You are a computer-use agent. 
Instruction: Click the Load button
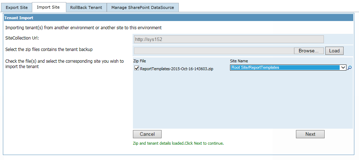334,51
